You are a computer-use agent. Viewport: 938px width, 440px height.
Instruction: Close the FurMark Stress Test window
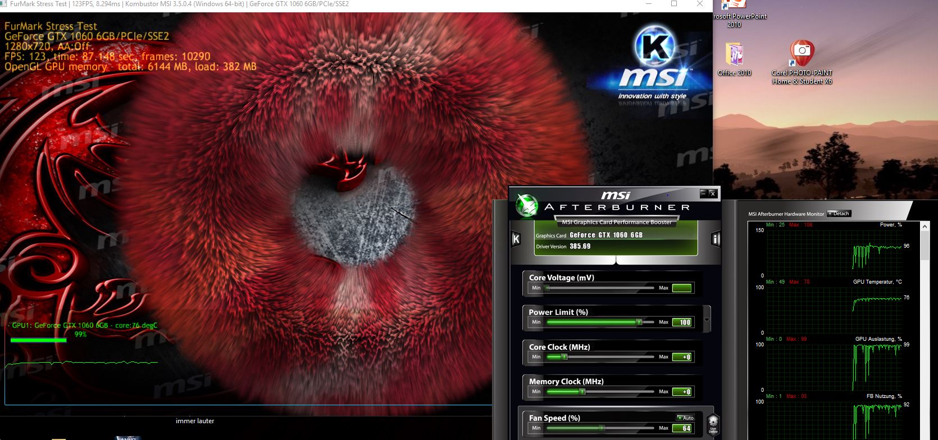[700, 4]
